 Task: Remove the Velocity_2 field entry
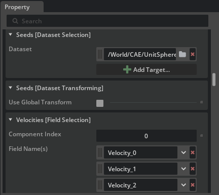(193, 185)
